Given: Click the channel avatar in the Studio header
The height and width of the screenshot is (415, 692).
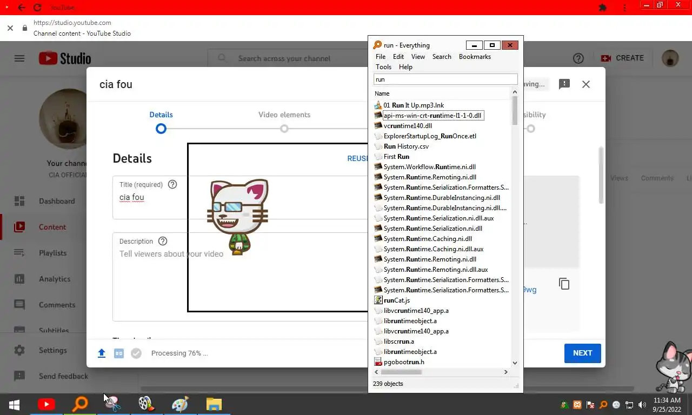Looking at the screenshot, I should pyautogui.click(x=670, y=58).
